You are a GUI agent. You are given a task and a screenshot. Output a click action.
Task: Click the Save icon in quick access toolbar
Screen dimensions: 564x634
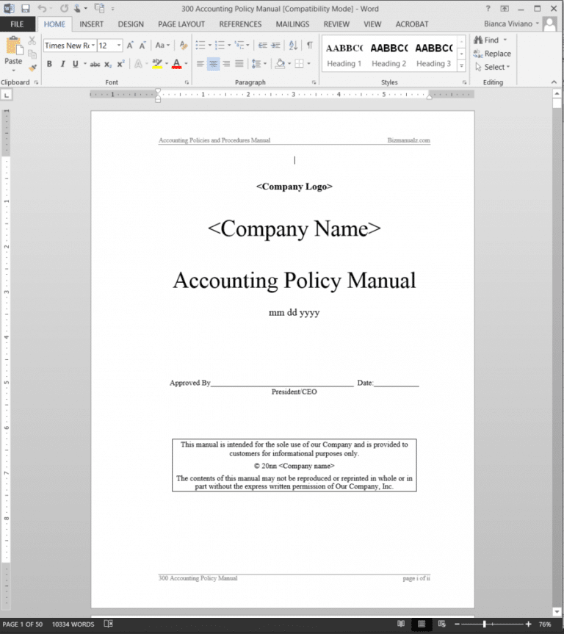tap(26, 9)
